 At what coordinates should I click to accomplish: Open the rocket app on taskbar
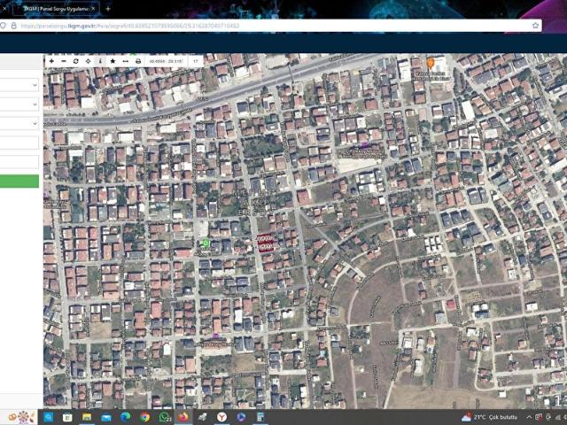point(203,417)
